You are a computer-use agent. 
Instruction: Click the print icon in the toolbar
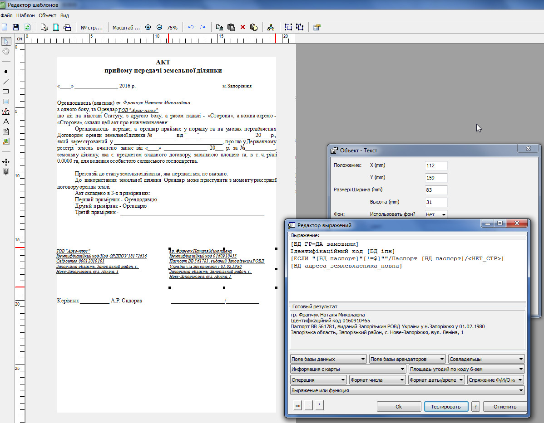(67, 27)
